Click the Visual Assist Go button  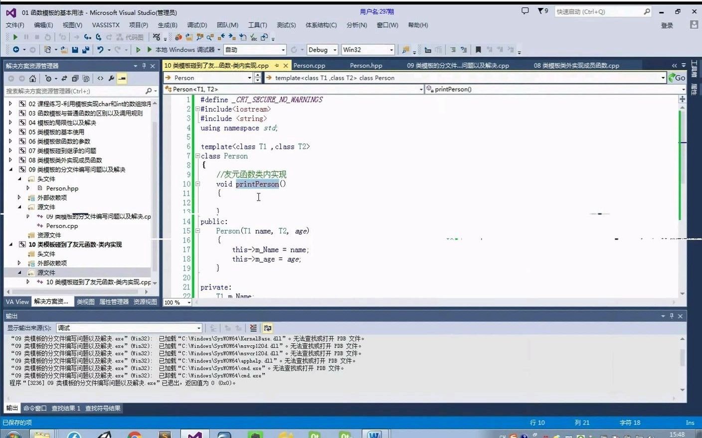[677, 78]
